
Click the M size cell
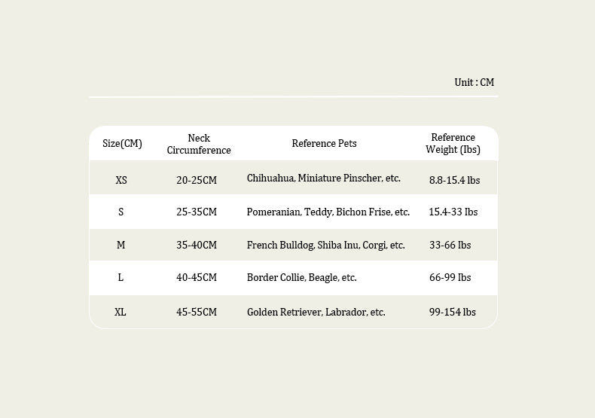pos(121,245)
